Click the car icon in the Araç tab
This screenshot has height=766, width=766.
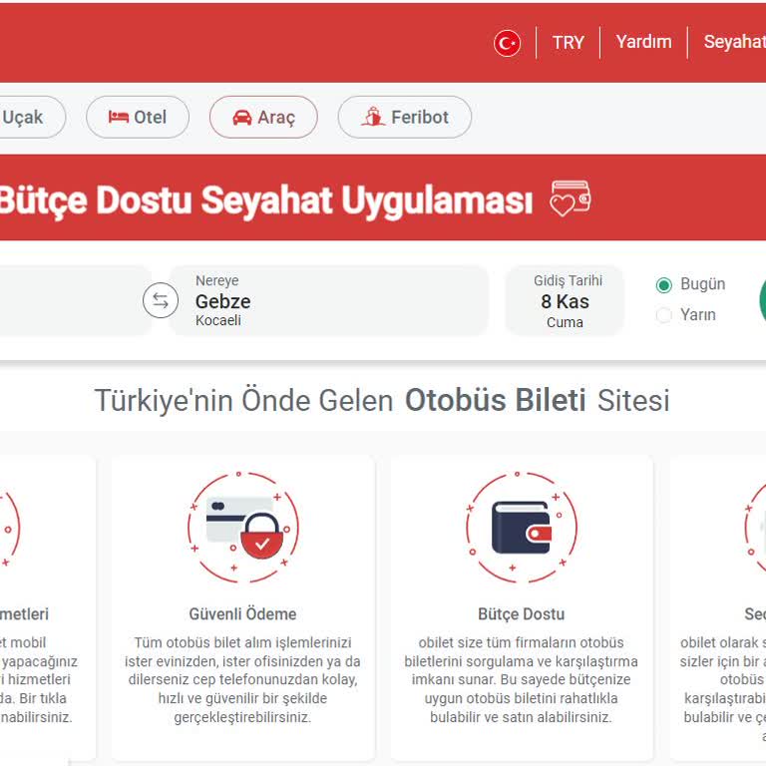[x=241, y=118]
